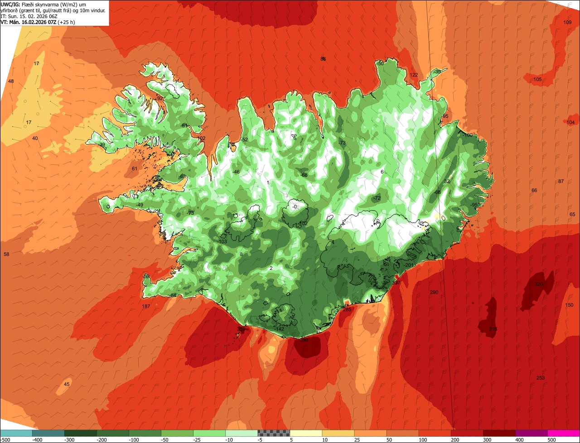The image size is (580, 443).
Task: Click the '45' value in the southwest sea
Action: coord(67,384)
